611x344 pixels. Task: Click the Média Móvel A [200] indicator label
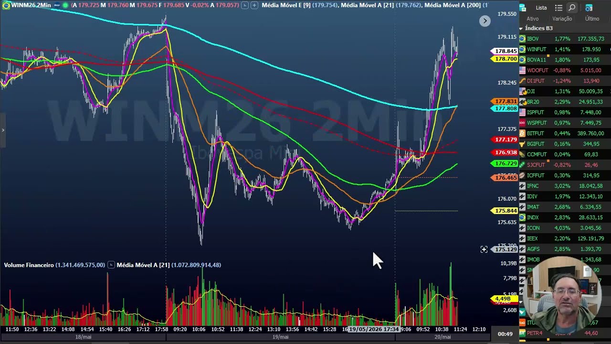coord(453,5)
